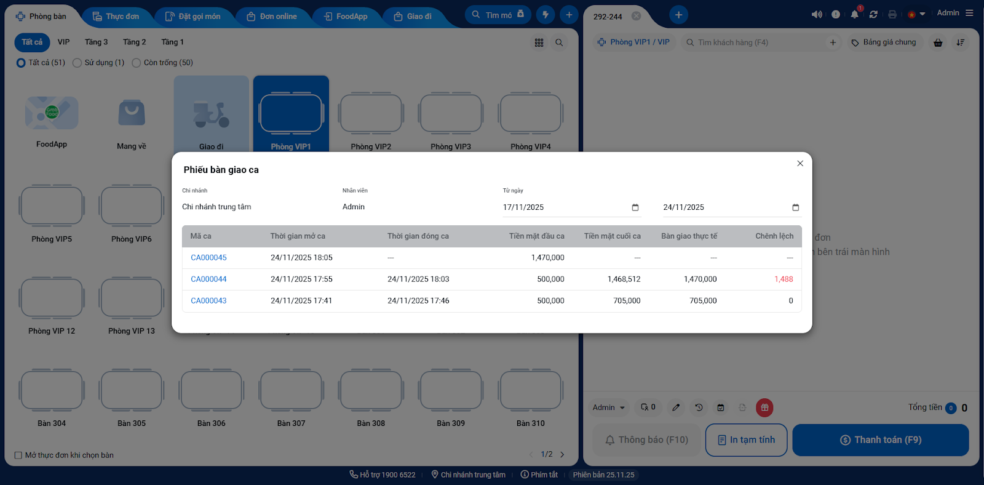Select the Tất cả floor filter
The height and width of the screenshot is (485, 984).
tap(32, 42)
